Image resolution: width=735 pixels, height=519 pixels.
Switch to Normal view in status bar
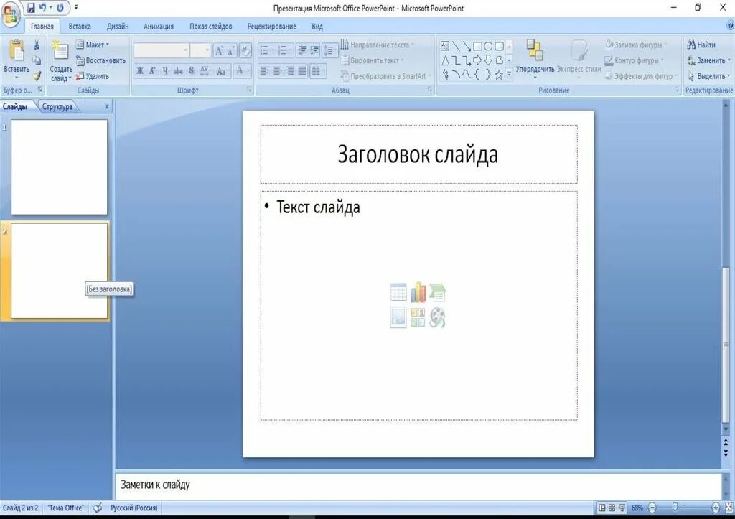(602, 508)
